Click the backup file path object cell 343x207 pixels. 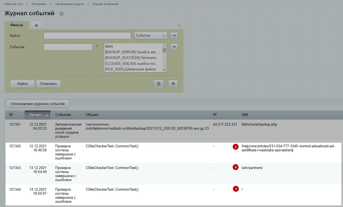coord(147,127)
